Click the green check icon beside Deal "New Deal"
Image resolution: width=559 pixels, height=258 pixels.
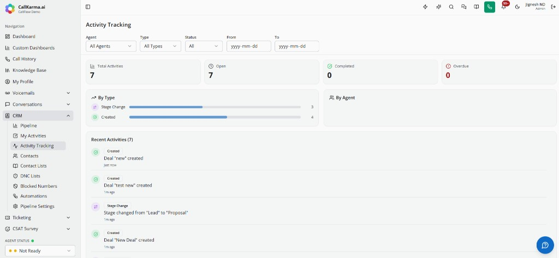click(x=96, y=234)
